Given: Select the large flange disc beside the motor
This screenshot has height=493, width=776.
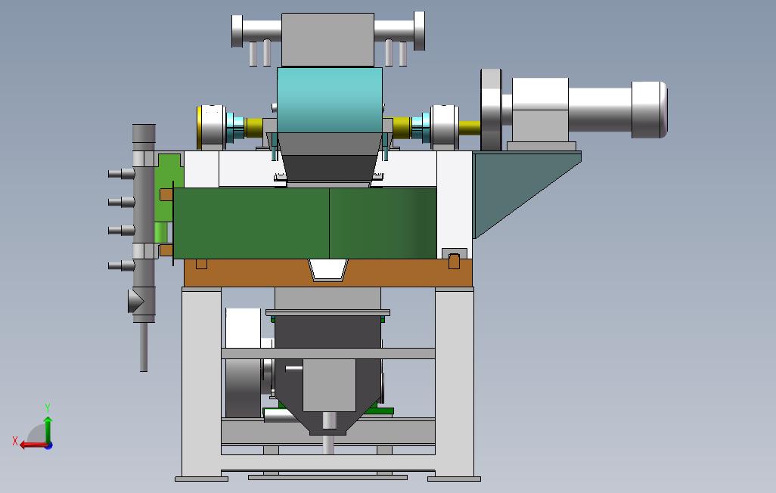Looking at the screenshot, I should point(491,110).
